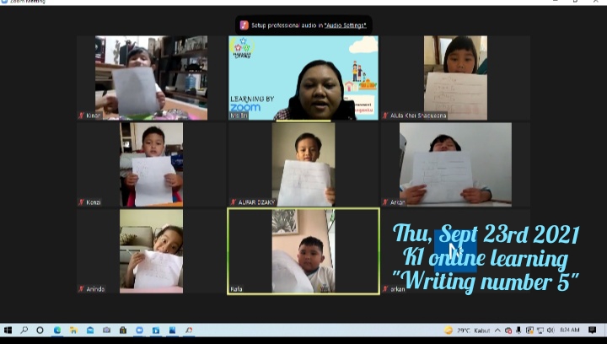The height and width of the screenshot is (344, 607).
Task: Open weather widget showing 29°C
Action: (x=468, y=330)
